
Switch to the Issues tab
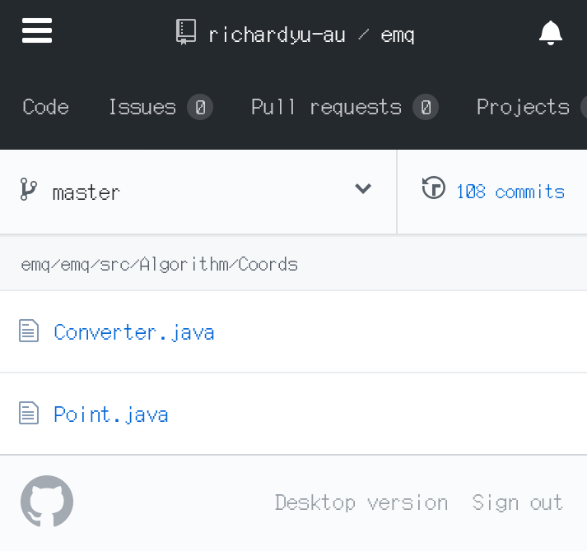(161, 107)
